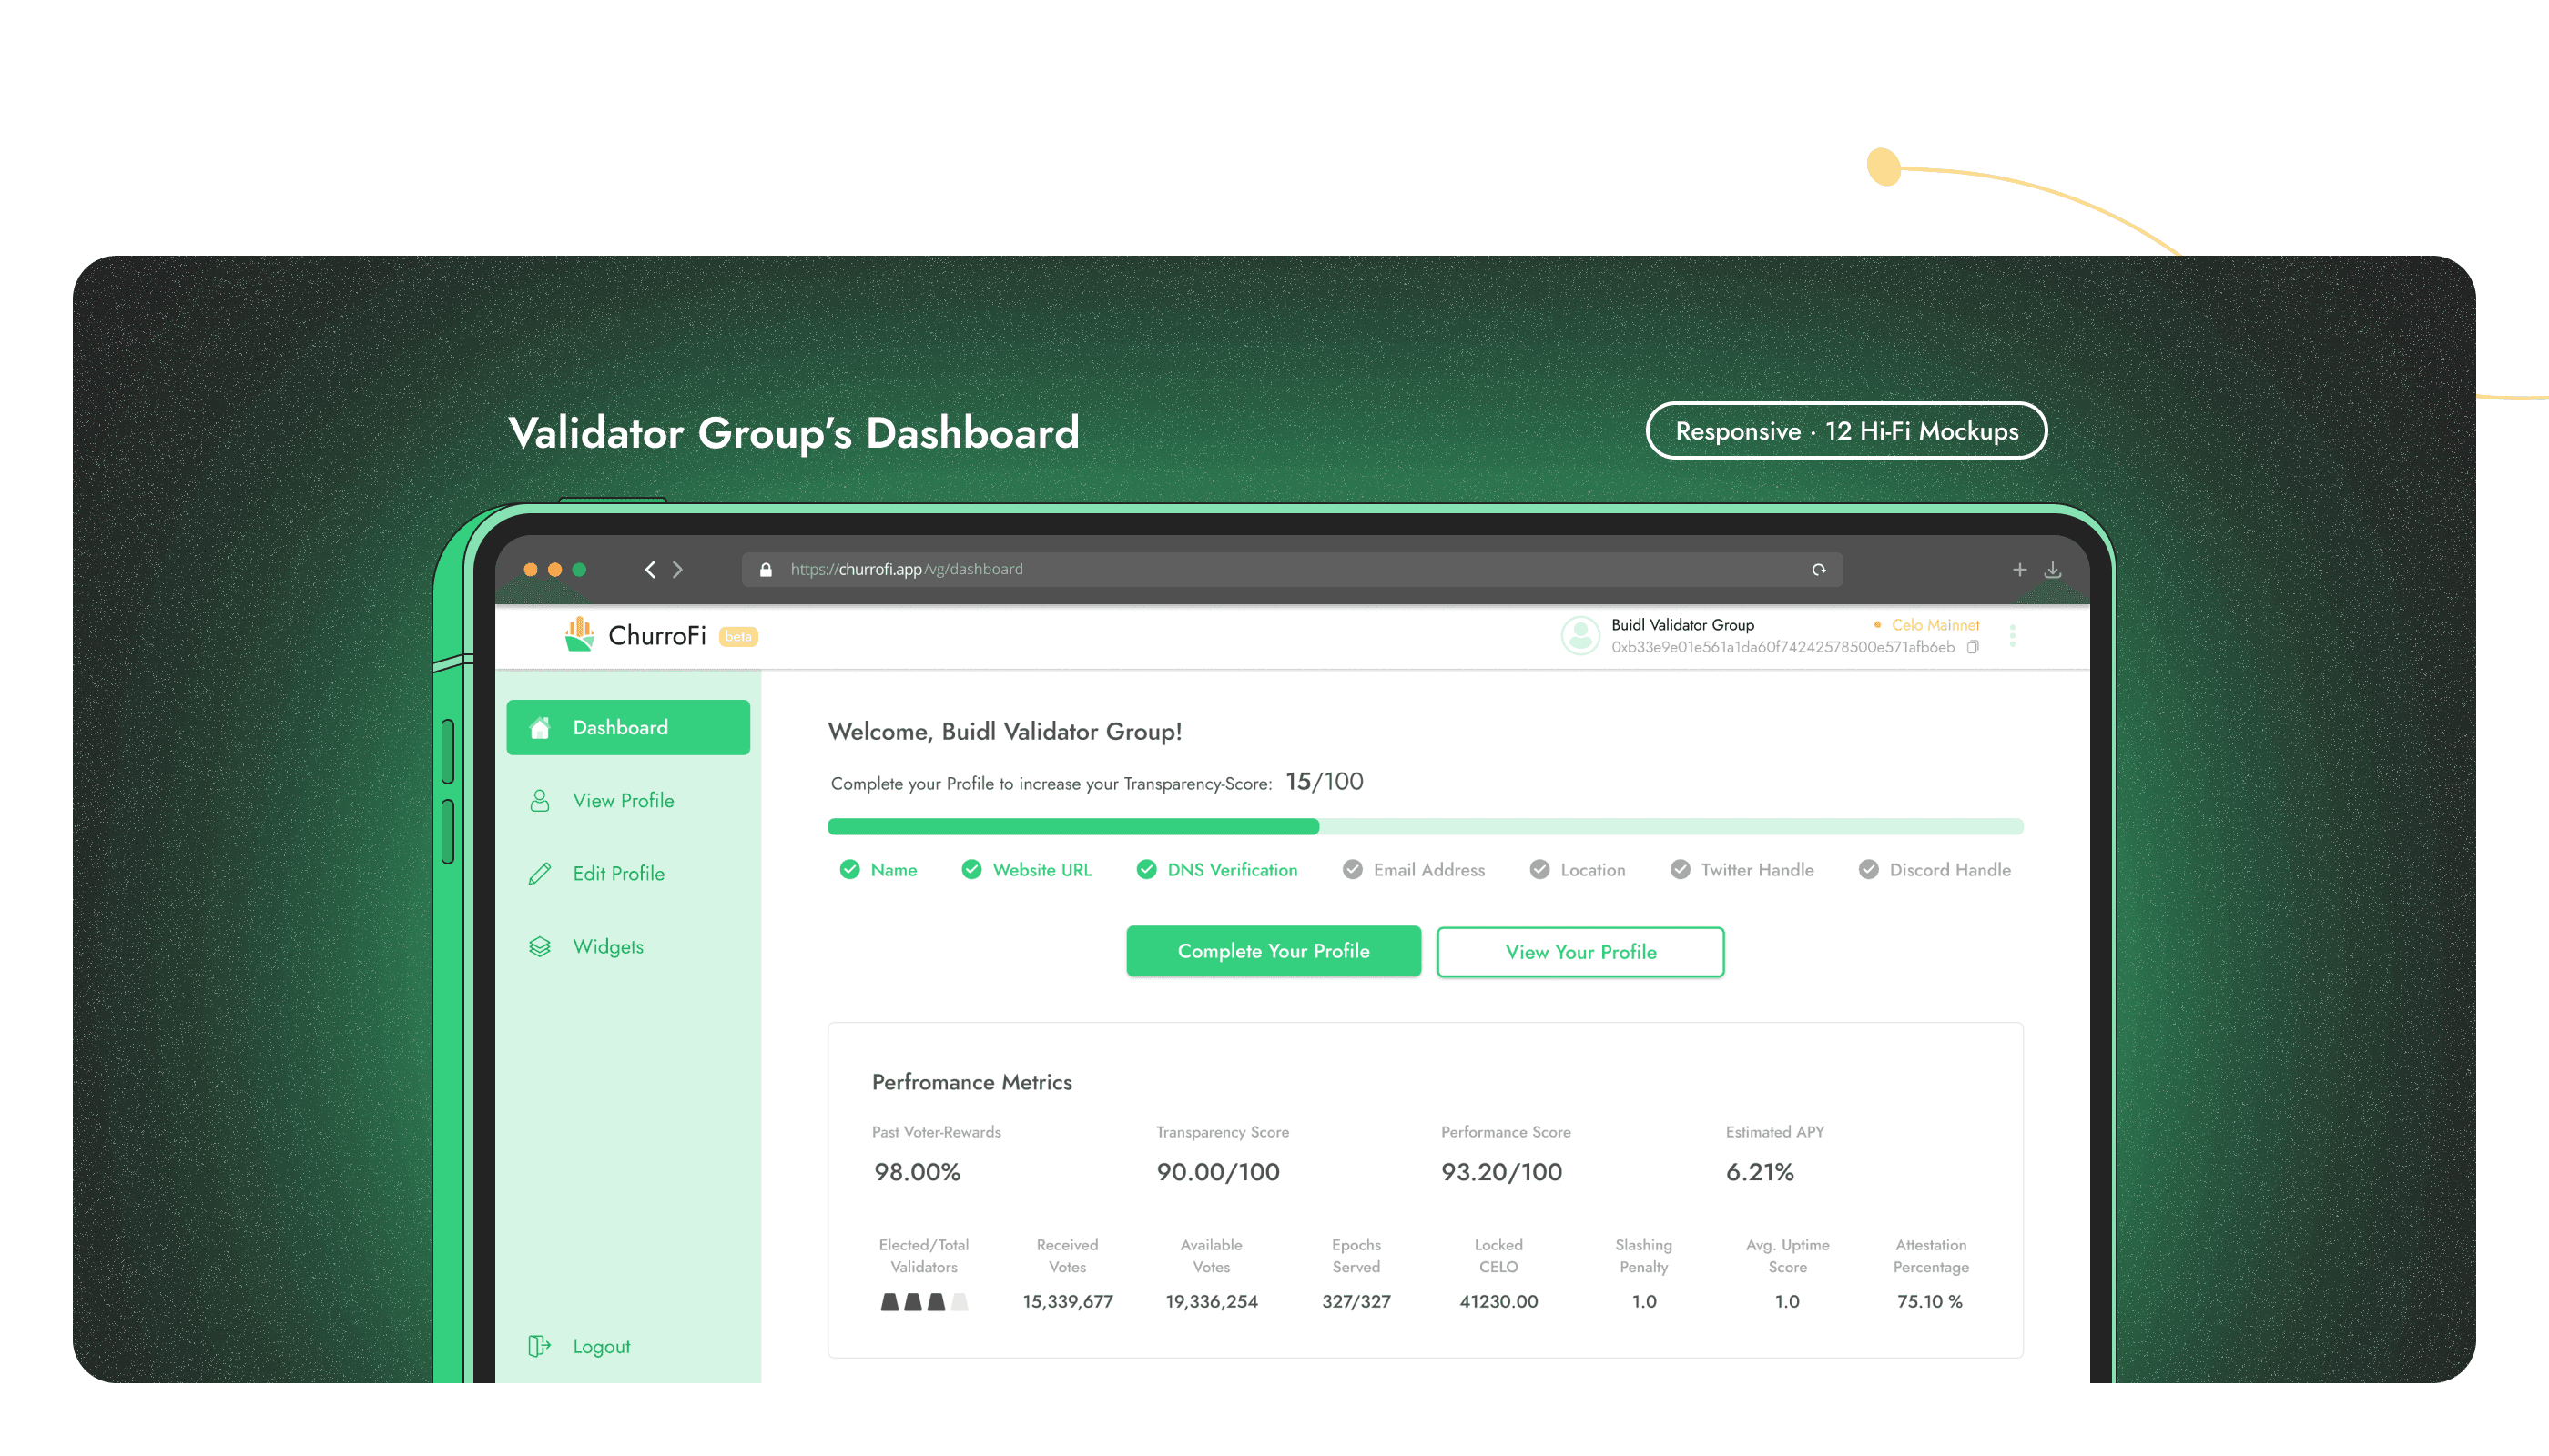This screenshot has width=2549, height=1456.
Task: Click the Discord Handle checkmark item
Action: [x=1935, y=869]
